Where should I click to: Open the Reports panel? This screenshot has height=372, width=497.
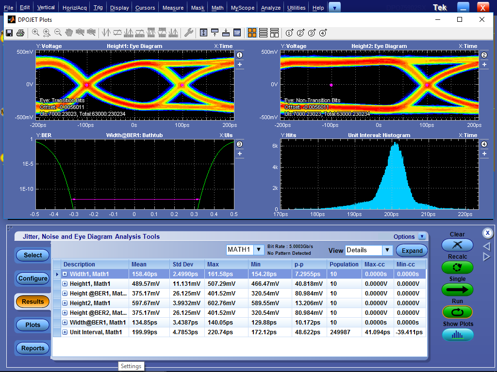coord(33,348)
